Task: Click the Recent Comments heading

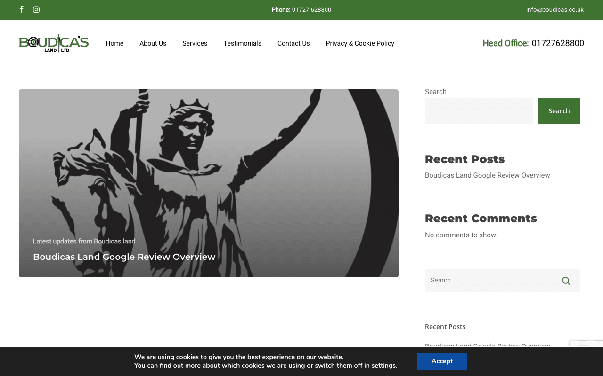Action: pyautogui.click(x=481, y=219)
